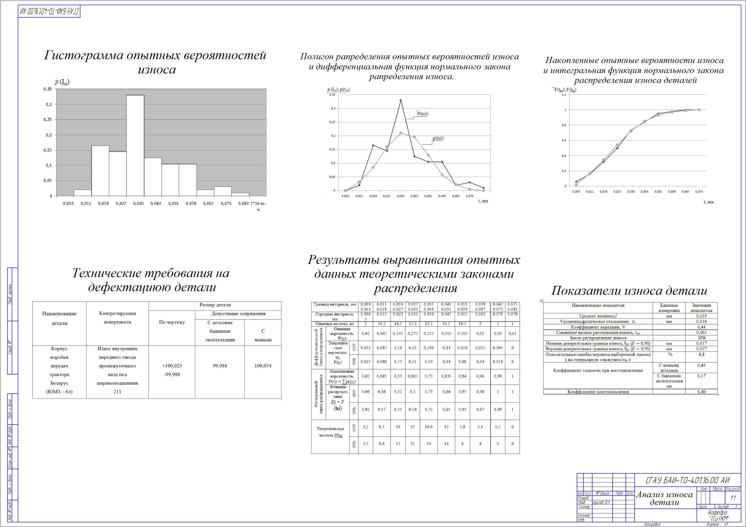Click the '+100,023 -99,988' drawing size cell

(172, 372)
